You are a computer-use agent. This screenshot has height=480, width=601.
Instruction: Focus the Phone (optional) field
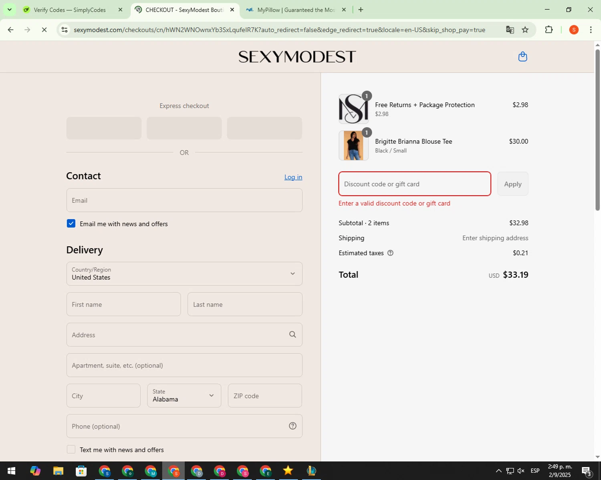point(184,426)
